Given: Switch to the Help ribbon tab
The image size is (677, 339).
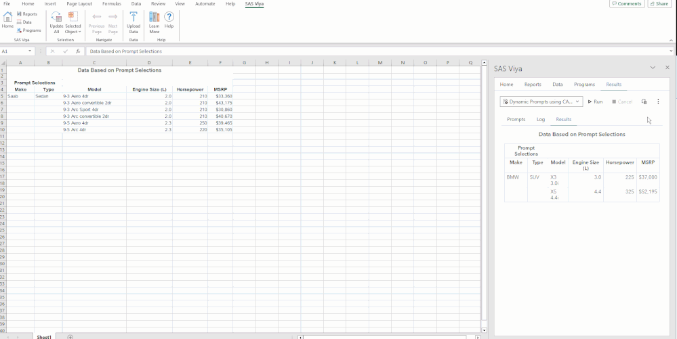Looking at the screenshot, I should (x=230, y=3).
